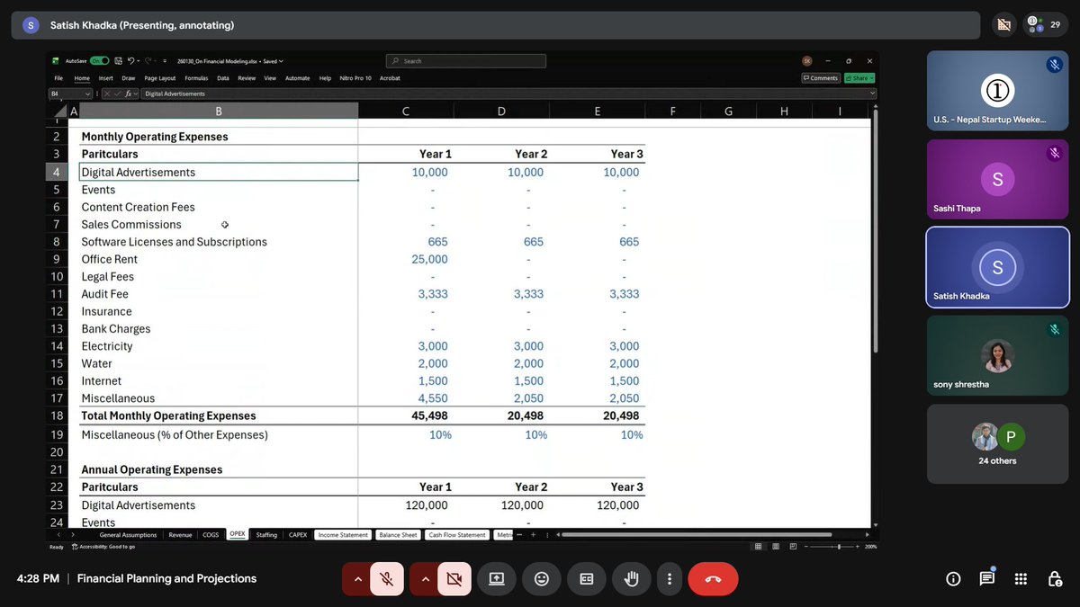
Task: Open the file name saved-status dropdown
Action: (x=281, y=61)
